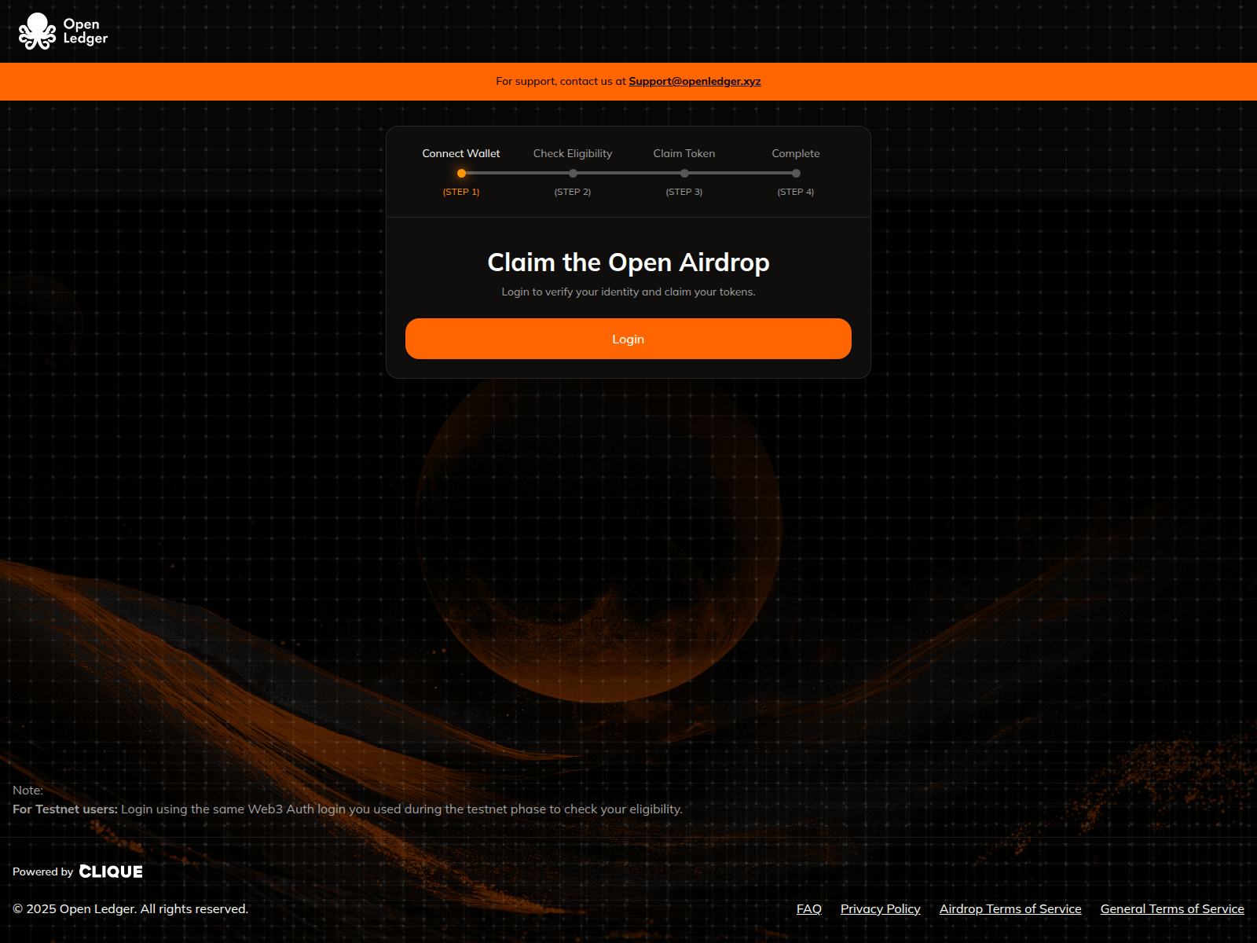Click the '© 2025 Open Ledger' copyright text

(x=130, y=908)
